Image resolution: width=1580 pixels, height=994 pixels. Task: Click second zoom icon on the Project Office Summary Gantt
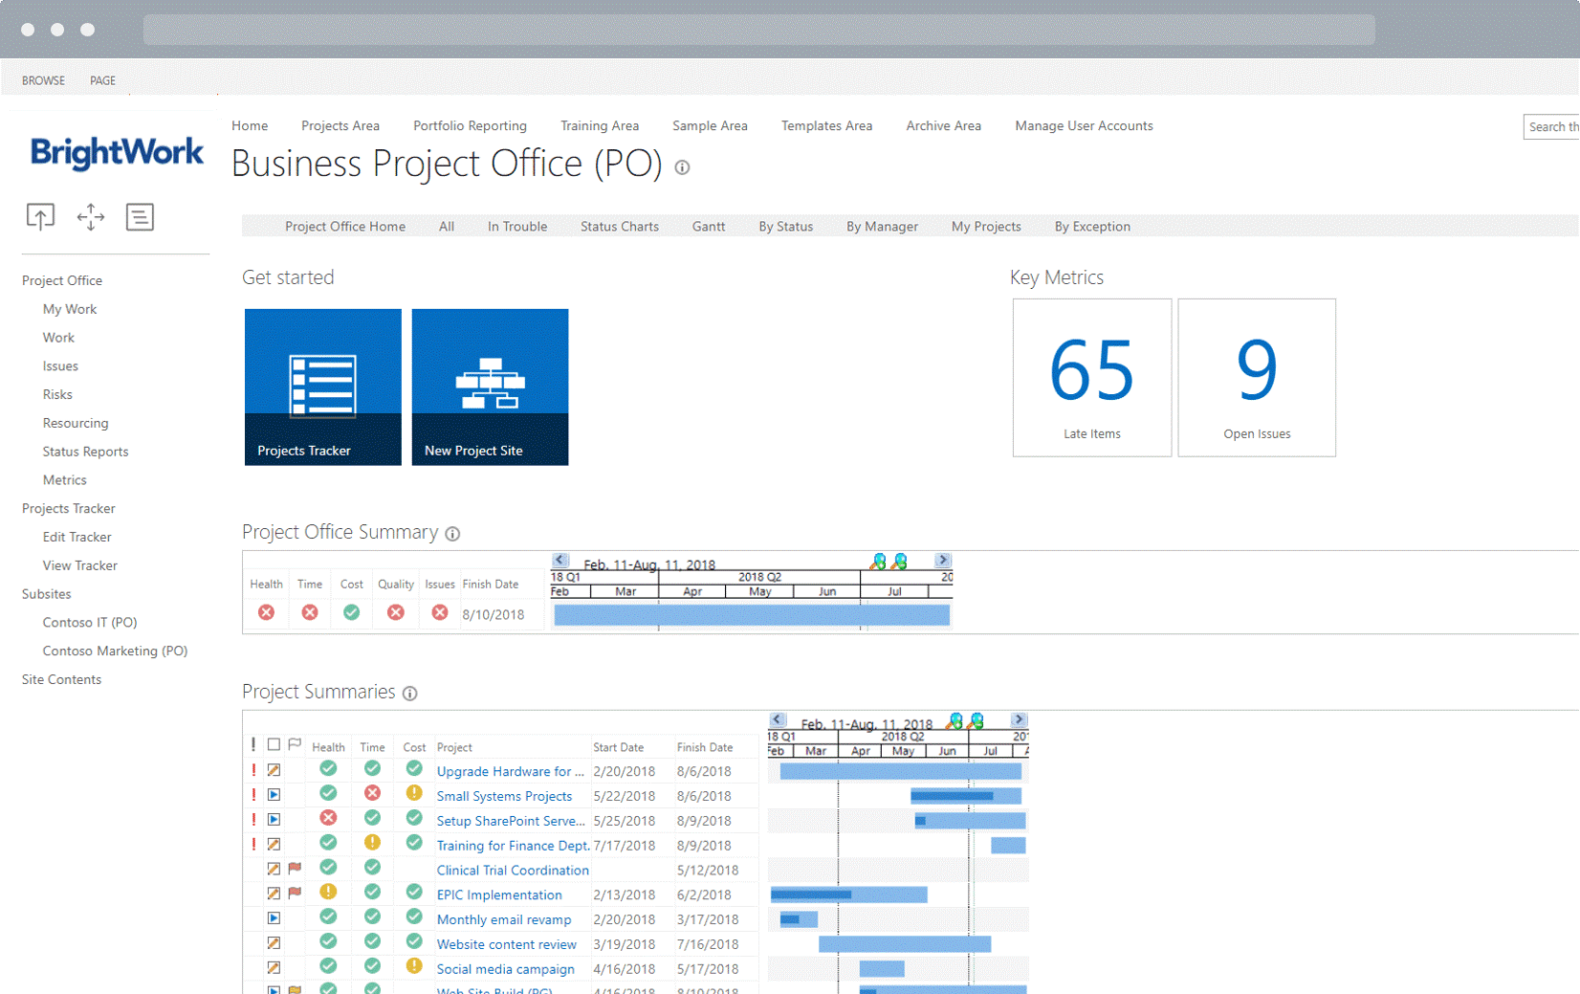(x=899, y=562)
